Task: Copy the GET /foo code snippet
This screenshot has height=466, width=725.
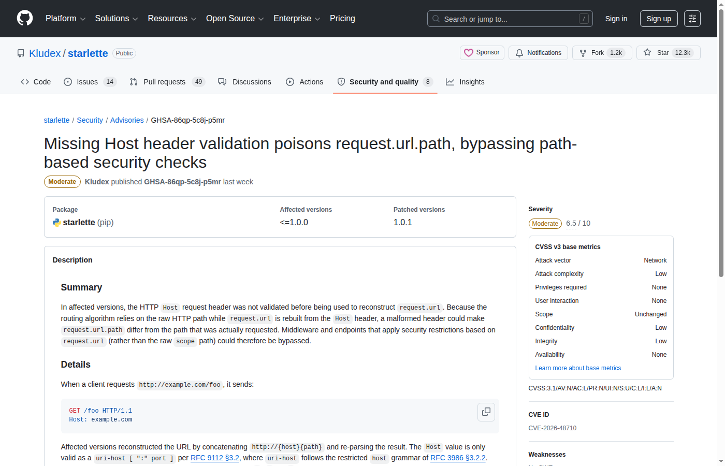Action: [486, 412]
